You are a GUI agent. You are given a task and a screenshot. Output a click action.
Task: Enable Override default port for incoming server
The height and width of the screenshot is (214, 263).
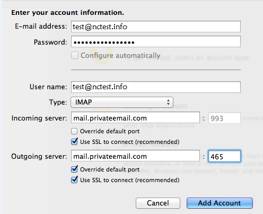pyautogui.click(x=74, y=131)
